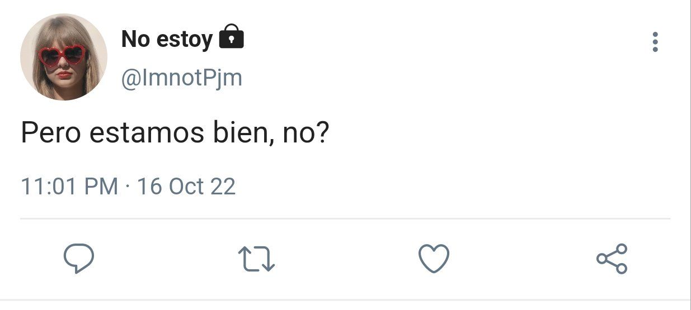This screenshot has height=310, width=691.
Task: Open the No estoy display name profile
Action: tap(167, 39)
